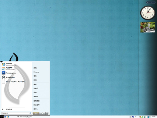Image resolution: width=157 pixels, height=118 pixels.
Task: Open Music in the Start menu
Action: click(x=35, y=76)
